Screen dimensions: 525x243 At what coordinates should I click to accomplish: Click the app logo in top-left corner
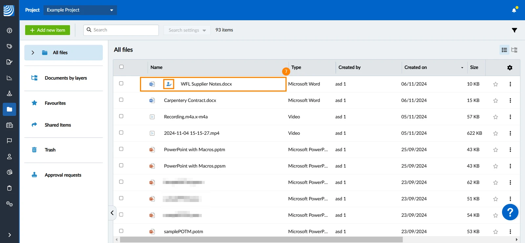pos(9,10)
